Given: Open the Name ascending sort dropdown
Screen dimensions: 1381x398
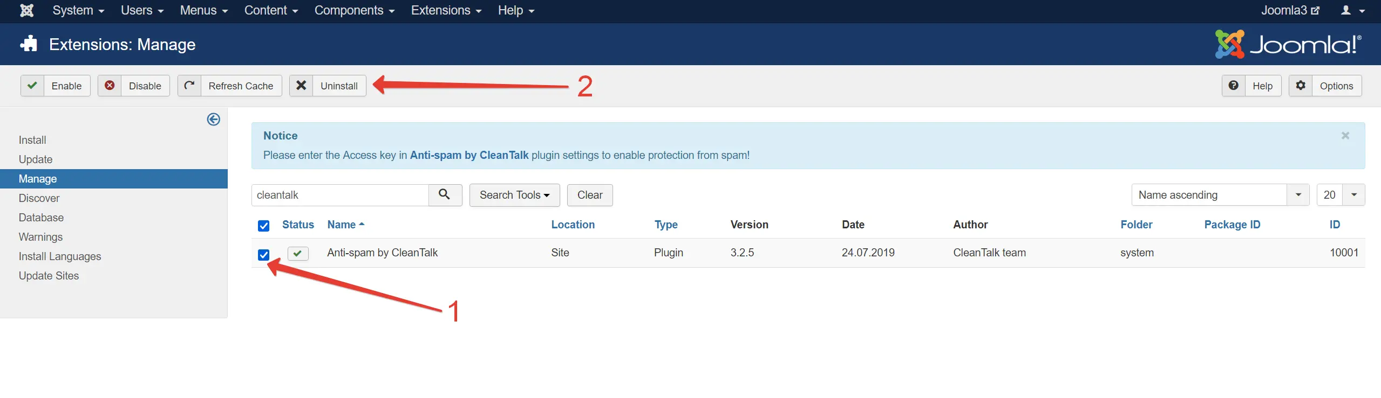Looking at the screenshot, I should pos(1221,195).
